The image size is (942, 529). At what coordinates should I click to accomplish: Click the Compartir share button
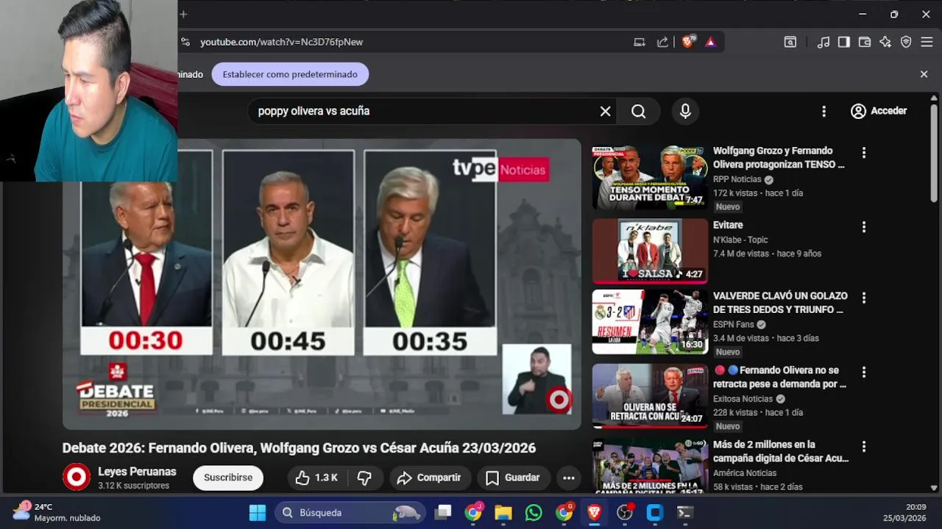point(429,478)
